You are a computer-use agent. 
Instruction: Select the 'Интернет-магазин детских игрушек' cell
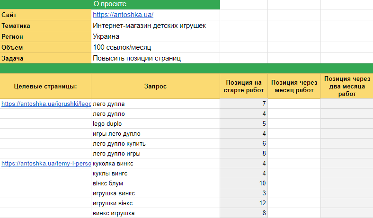click(x=149, y=26)
